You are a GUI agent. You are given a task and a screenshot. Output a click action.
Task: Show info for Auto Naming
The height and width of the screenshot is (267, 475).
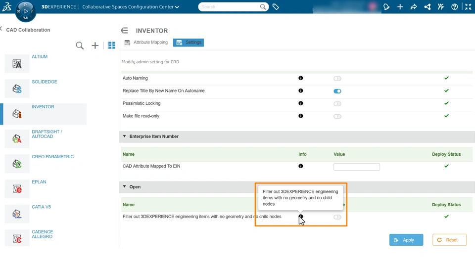tap(300, 78)
